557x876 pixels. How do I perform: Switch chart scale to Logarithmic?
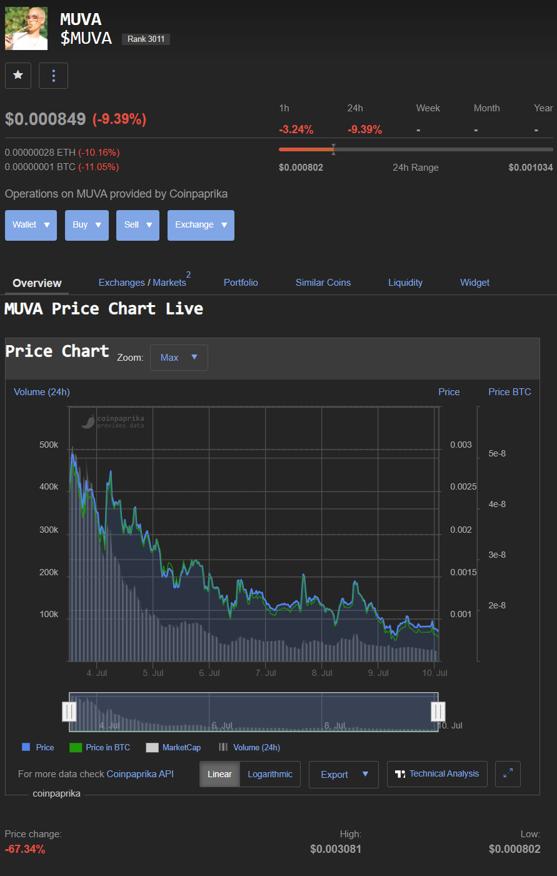tap(270, 774)
